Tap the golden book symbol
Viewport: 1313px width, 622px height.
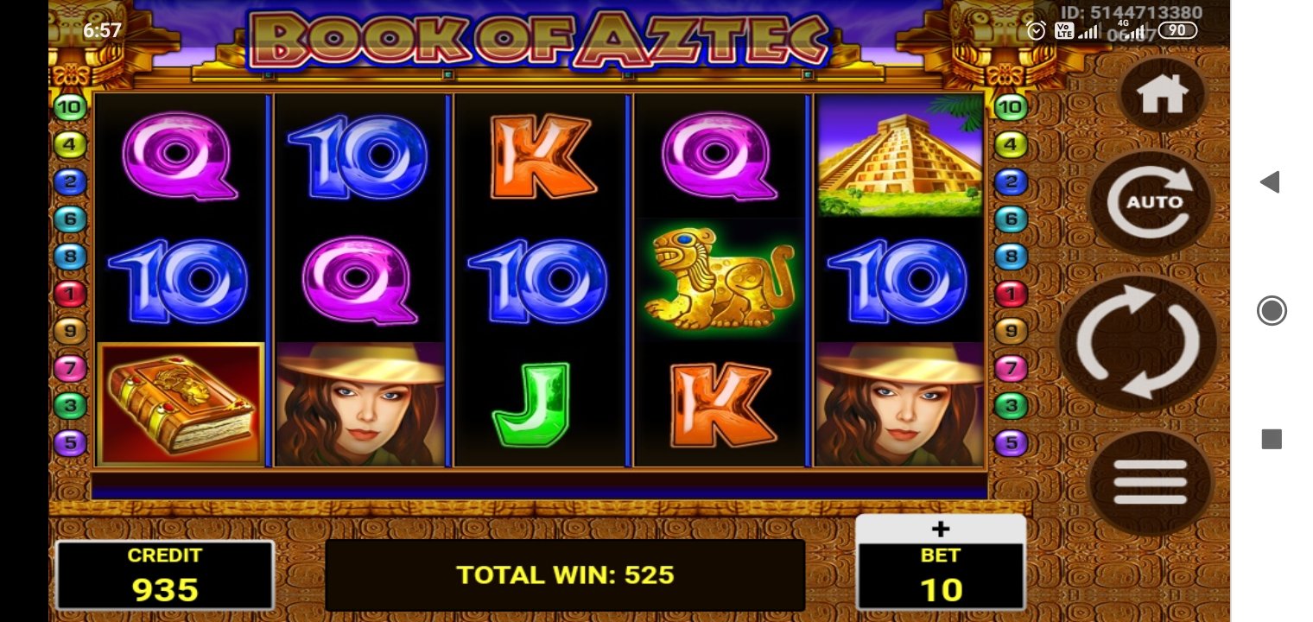181,403
